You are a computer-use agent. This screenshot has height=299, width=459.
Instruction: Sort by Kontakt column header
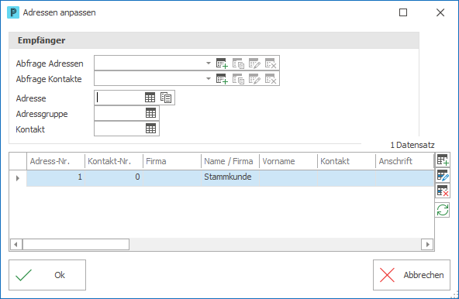(x=347, y=161)
